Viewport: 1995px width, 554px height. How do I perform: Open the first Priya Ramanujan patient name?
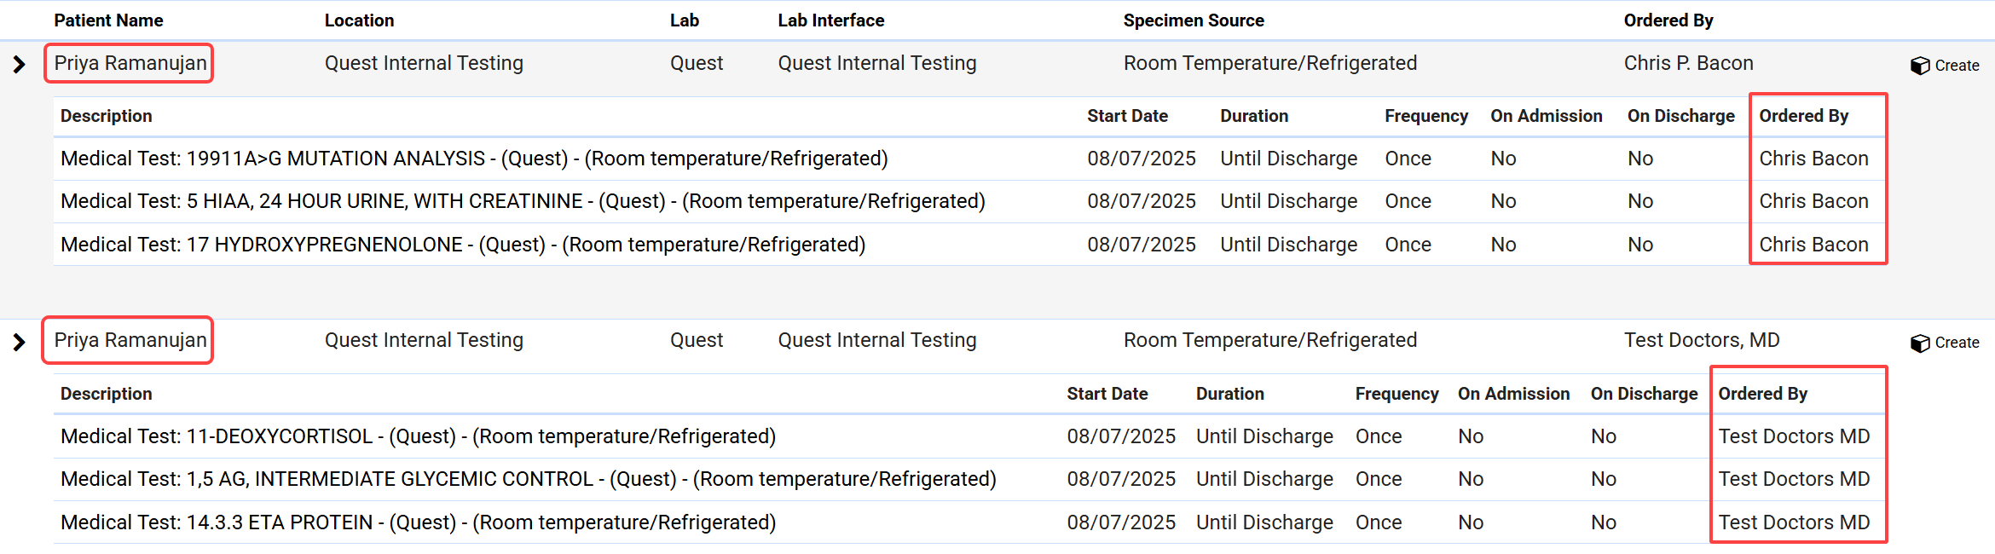point(130,63)
